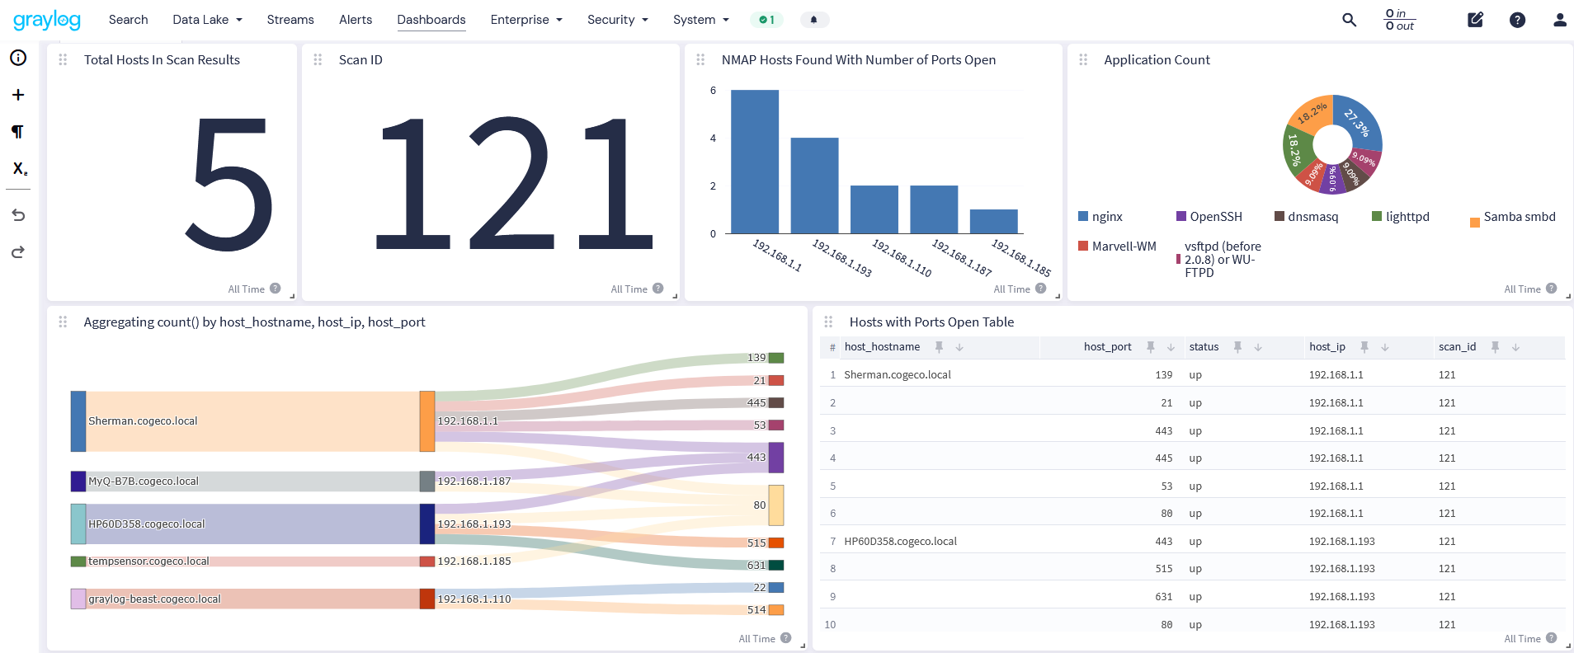
Task: Open the help question mark icon
Action: tap(1517, 20)
